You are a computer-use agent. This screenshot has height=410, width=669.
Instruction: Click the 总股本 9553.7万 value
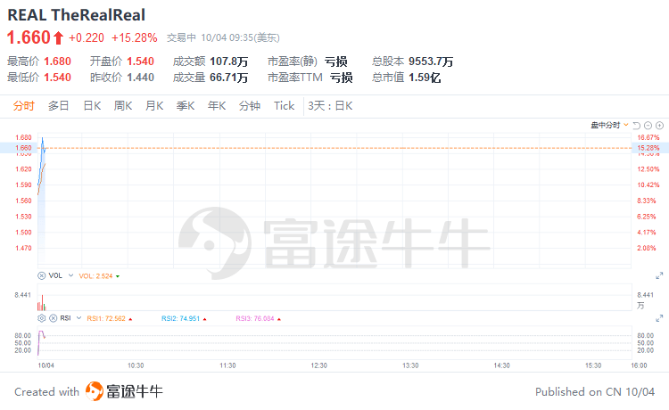[431, 61]
